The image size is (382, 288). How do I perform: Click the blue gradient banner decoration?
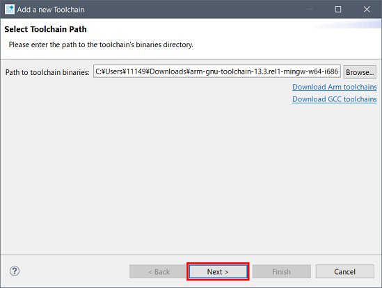(347, 24)
